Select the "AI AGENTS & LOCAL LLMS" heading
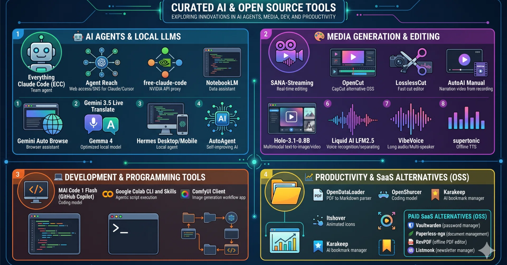 (x=133, y=37)
